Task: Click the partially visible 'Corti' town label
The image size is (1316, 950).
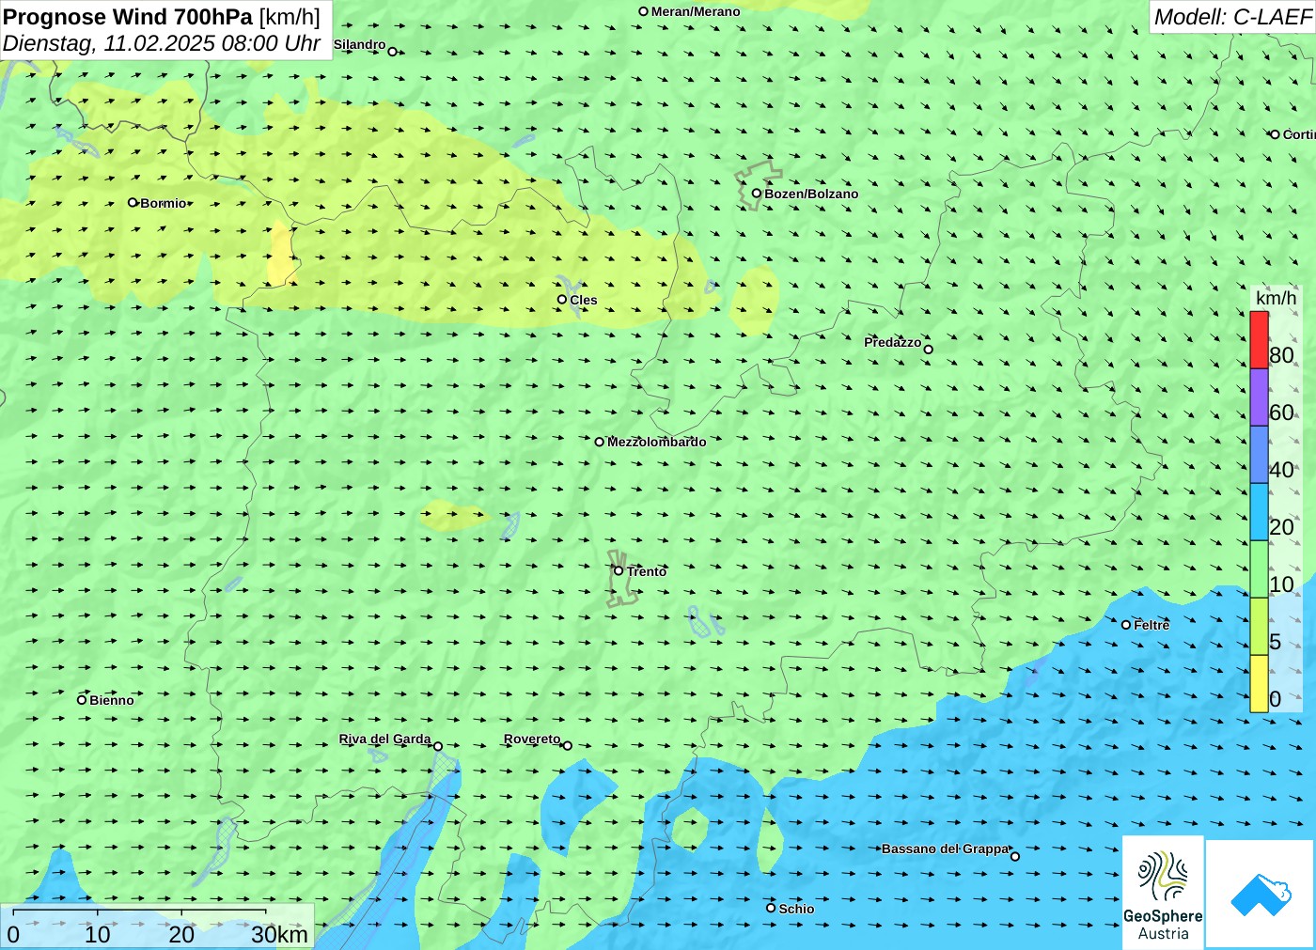Action: (x=1299, y=134)
